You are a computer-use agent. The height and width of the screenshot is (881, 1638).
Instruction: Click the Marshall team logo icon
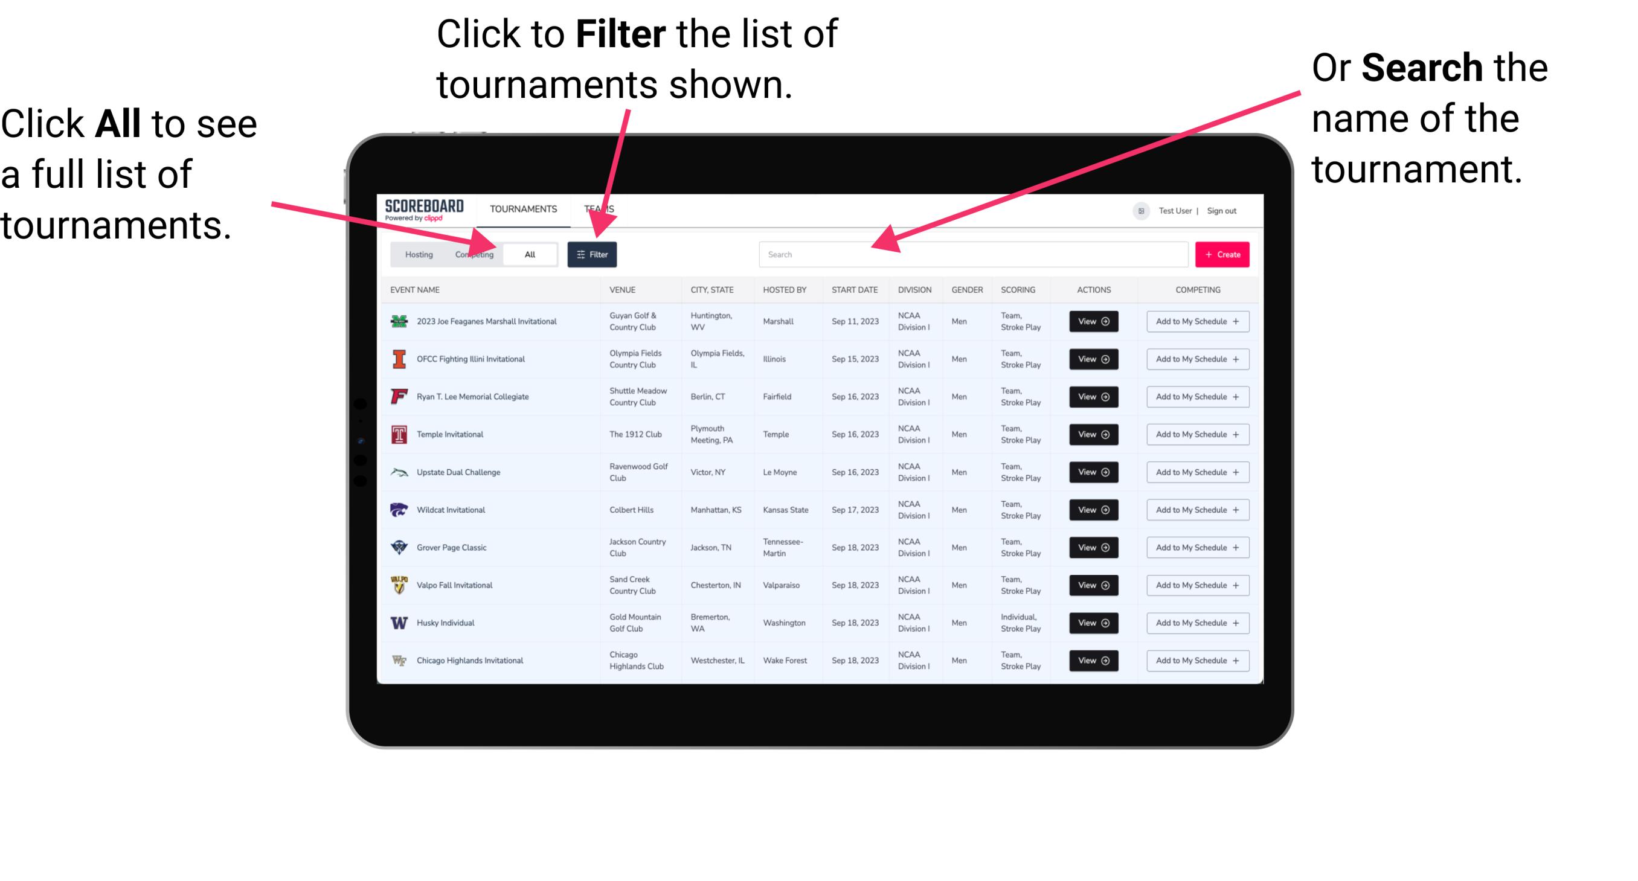398,321
